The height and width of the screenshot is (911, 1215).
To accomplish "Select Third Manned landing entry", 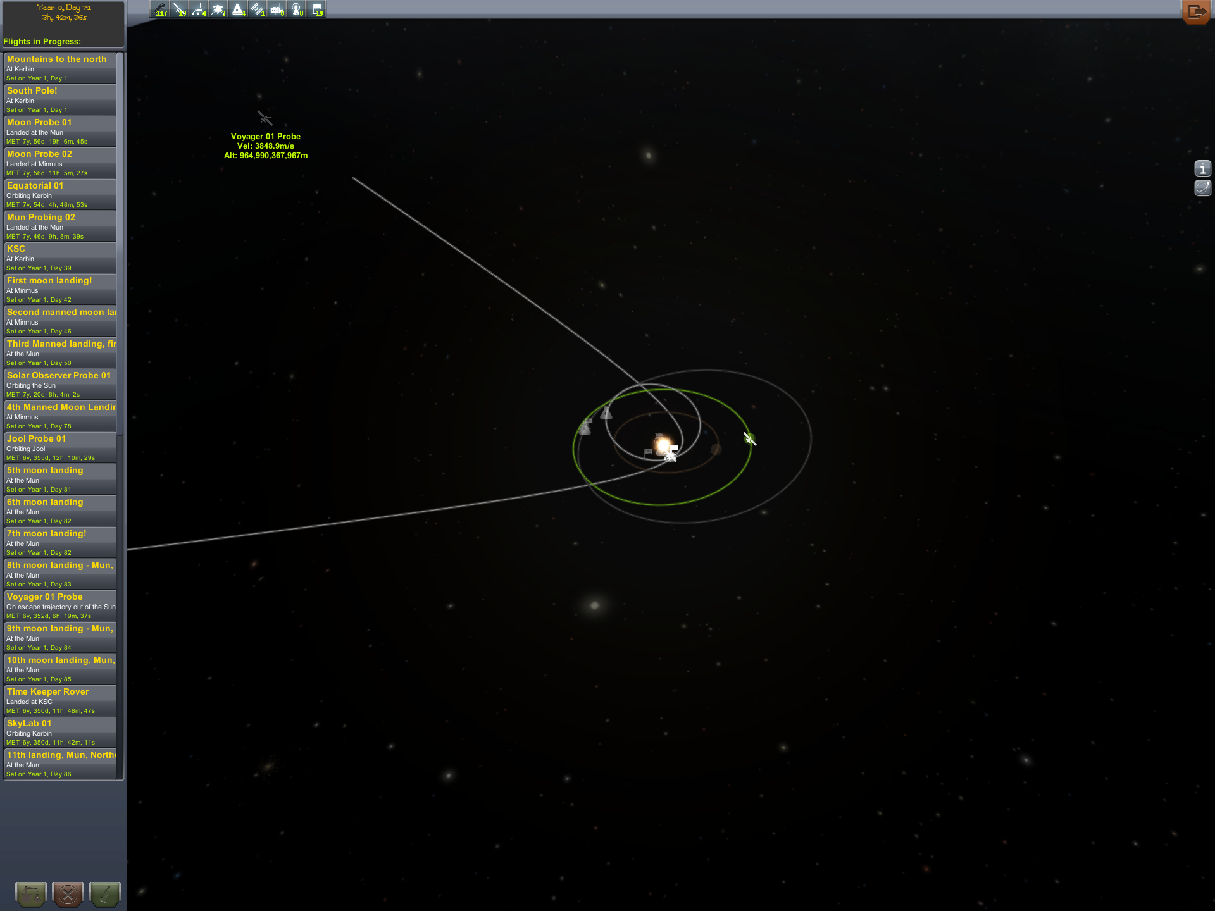I will pos(61,353).
